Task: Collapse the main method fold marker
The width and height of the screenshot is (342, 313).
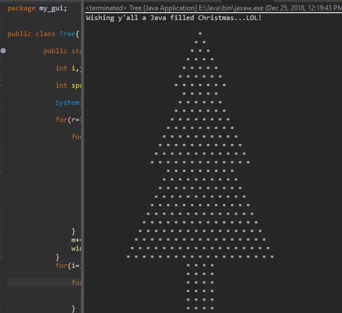Action: (x=3, y=51)
